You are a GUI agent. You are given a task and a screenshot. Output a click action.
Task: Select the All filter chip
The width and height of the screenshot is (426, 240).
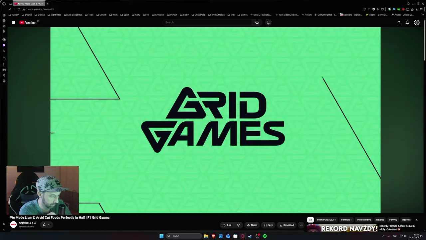(x=311, y=220)
